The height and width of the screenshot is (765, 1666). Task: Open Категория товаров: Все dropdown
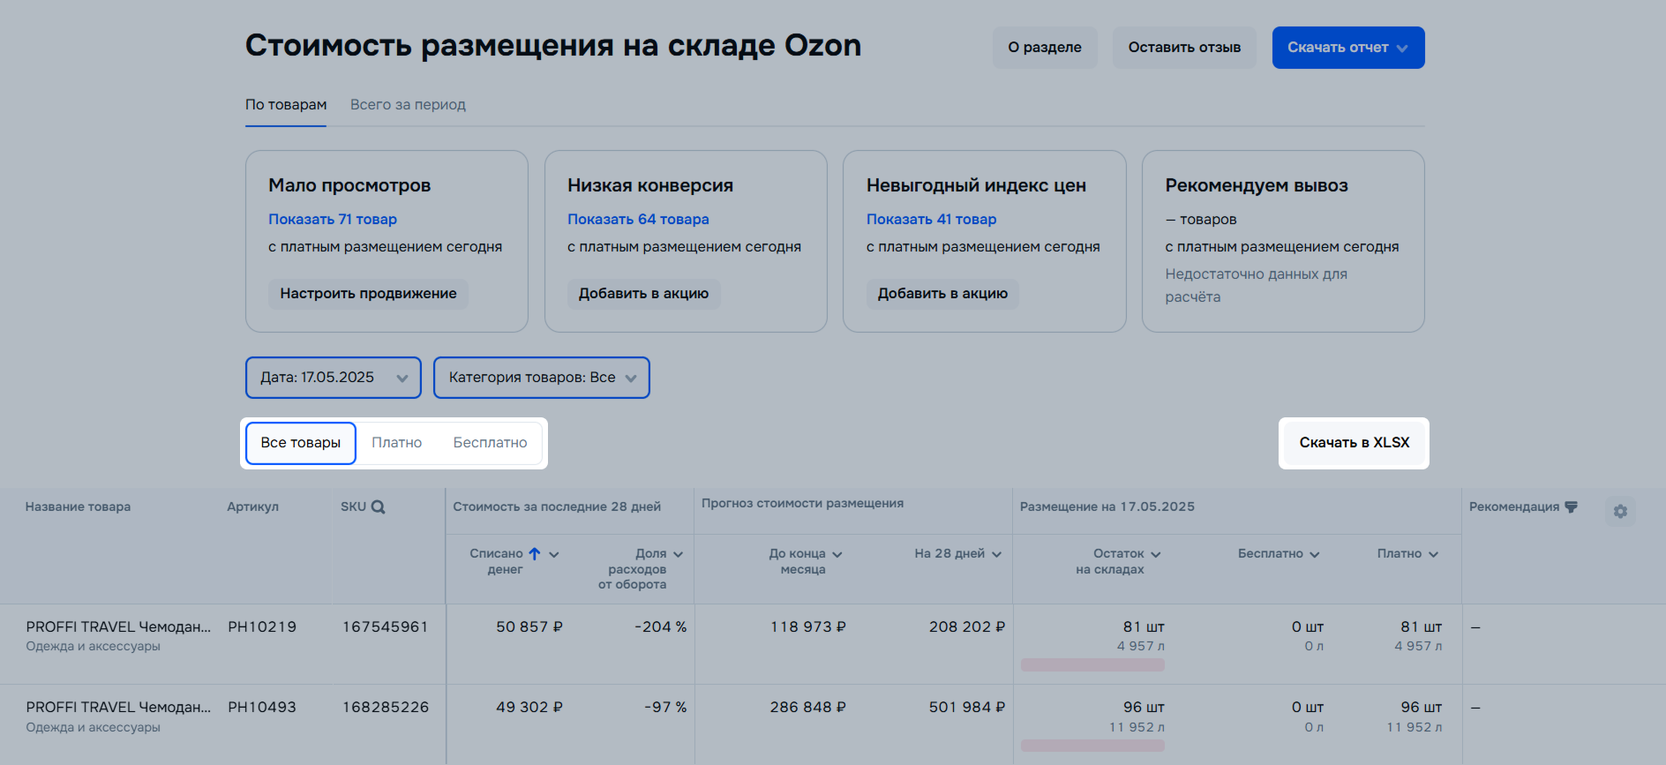[542, 378]
